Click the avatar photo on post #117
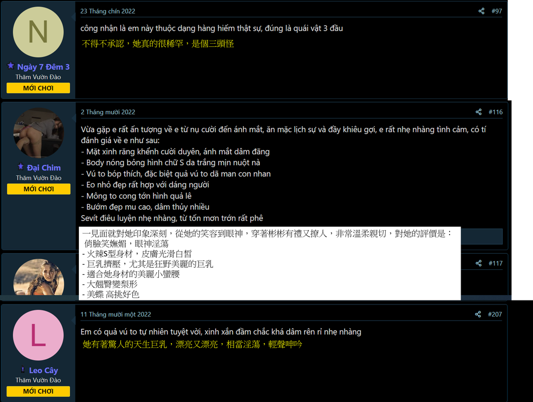 click(x=38, y=277)
